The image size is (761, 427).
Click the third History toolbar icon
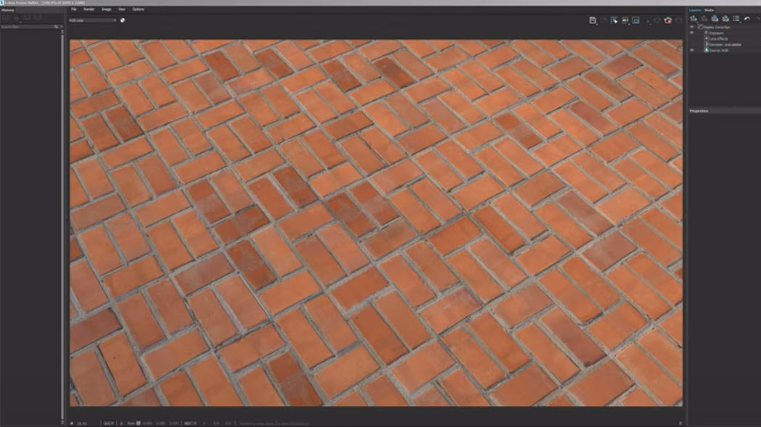tap(27, 18)
